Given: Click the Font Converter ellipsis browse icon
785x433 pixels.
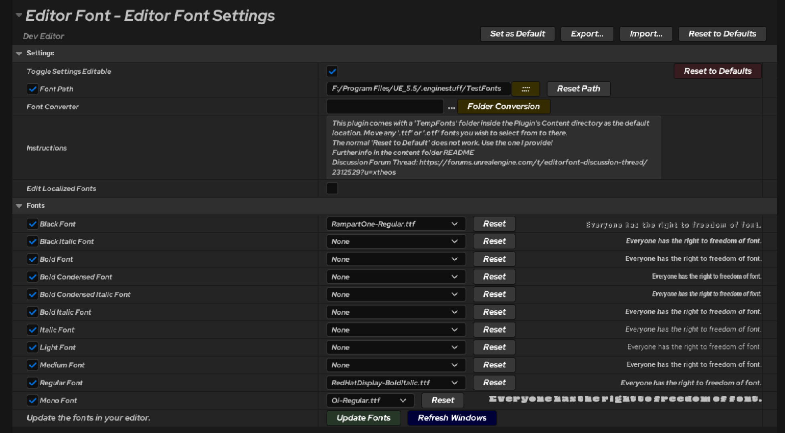Looking at the screenshot, I should (x=451, y=107).
